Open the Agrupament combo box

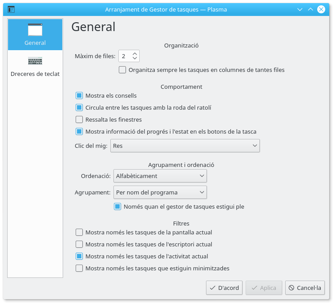tap(160, 192)
